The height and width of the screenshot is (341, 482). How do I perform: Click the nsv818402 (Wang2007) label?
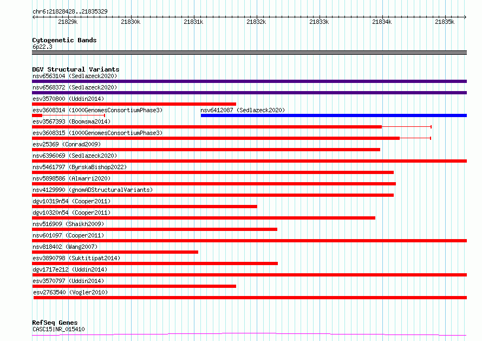(x=65, y=247)
